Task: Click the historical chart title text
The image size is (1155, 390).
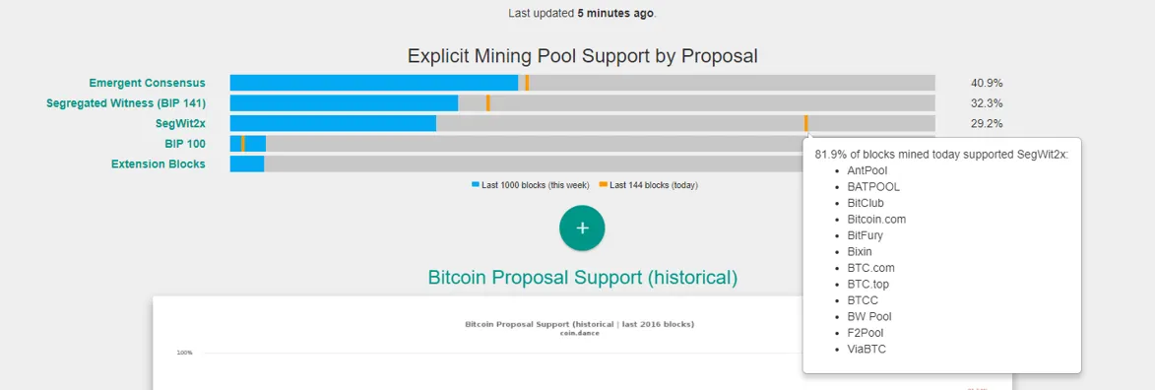Action: [x=582, y=324]
